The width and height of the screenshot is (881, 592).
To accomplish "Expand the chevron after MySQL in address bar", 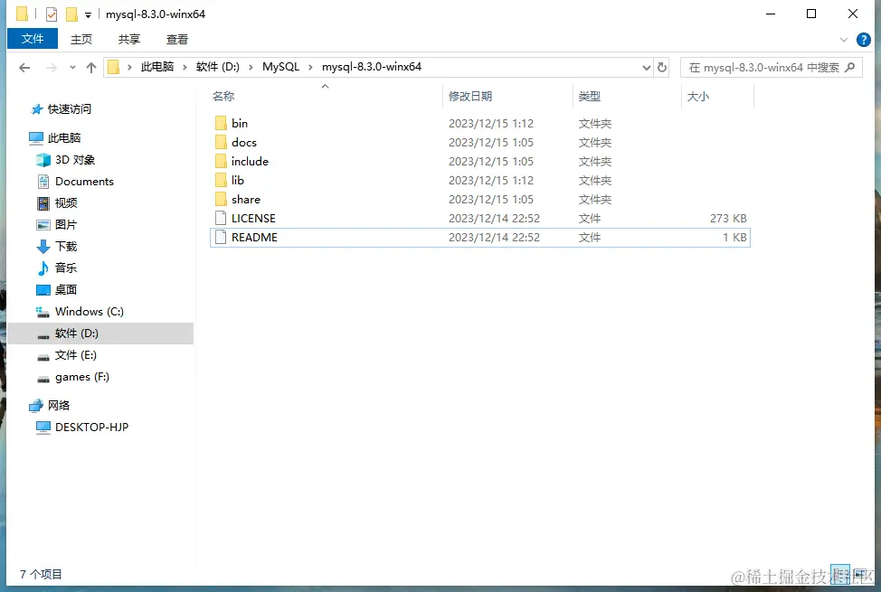I will (x=310, y=68).
